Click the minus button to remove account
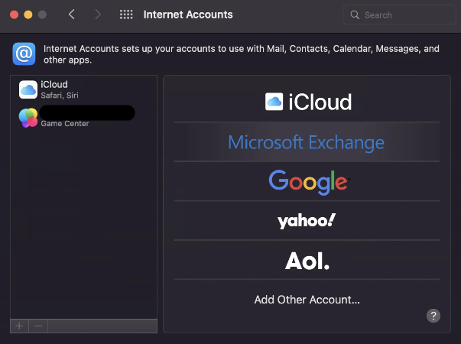This screenshot has height=344, width=461. coord(38,326)
